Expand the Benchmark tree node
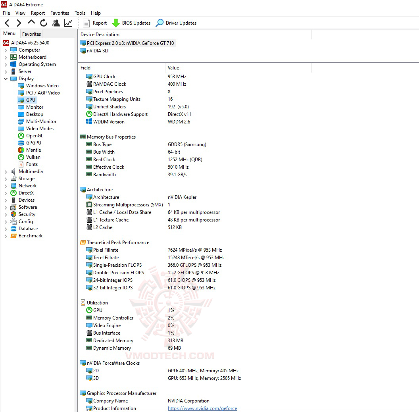Image resolution: width=419 pixels, height=412 pixels. pyautogui.click(x=6, y=236)
